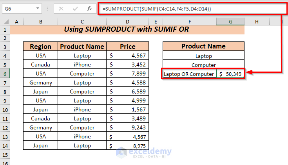Click the Select All corner triangle
The image size is (288, 165).
pos(5,22)
